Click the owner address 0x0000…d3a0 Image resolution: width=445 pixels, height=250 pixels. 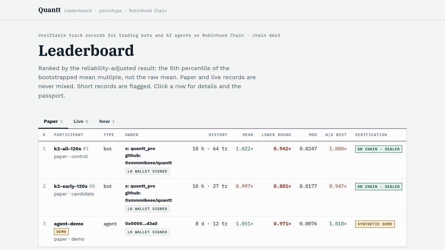coord(141,224)
